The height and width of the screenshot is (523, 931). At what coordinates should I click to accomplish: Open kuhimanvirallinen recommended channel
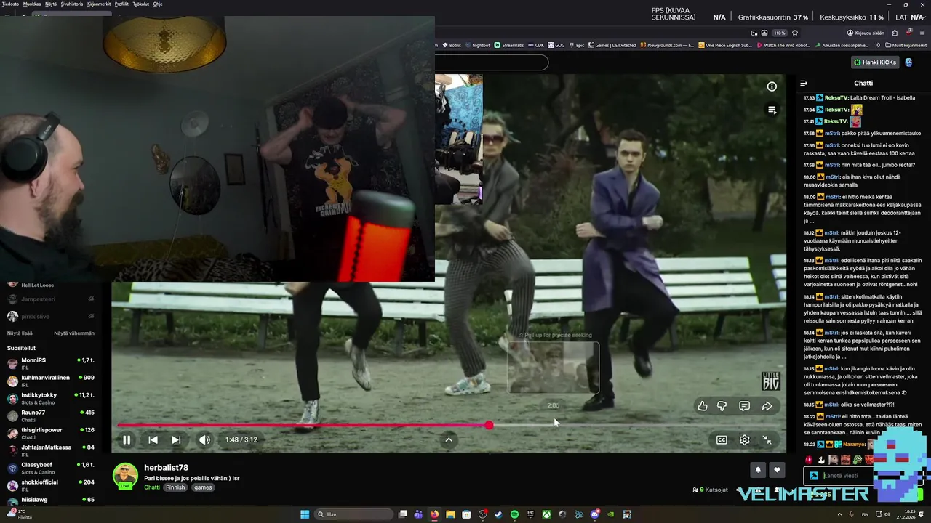pos(51,381)
